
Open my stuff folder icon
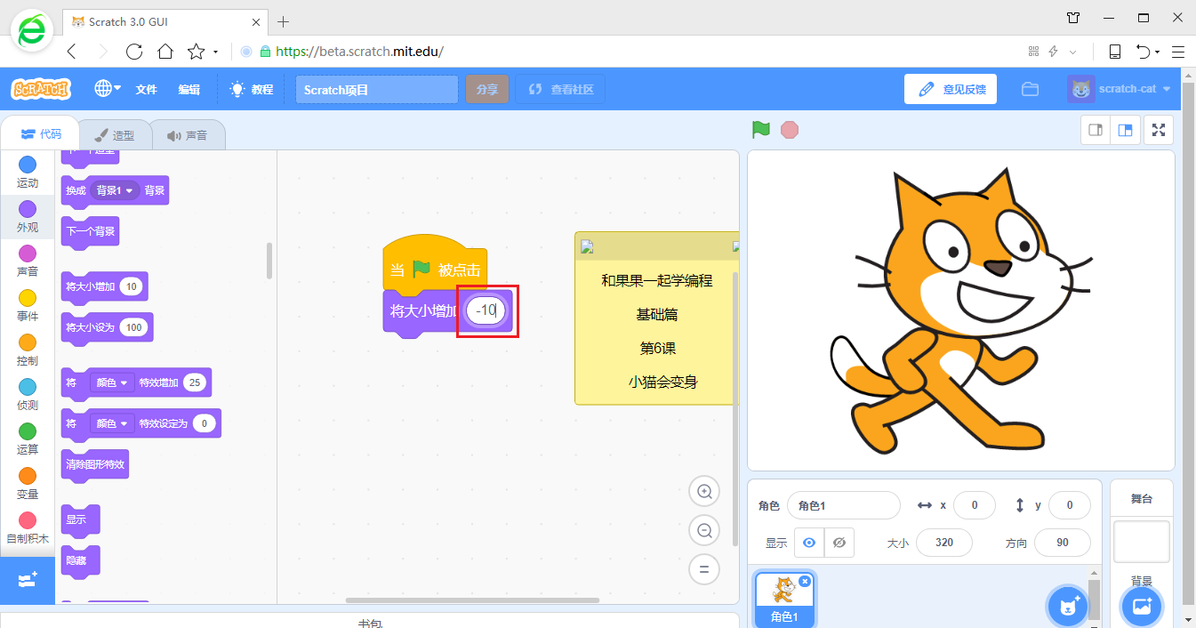click(1031, 89)
